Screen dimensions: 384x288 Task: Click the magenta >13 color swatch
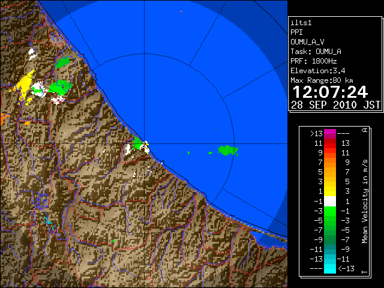coord(330,134)
